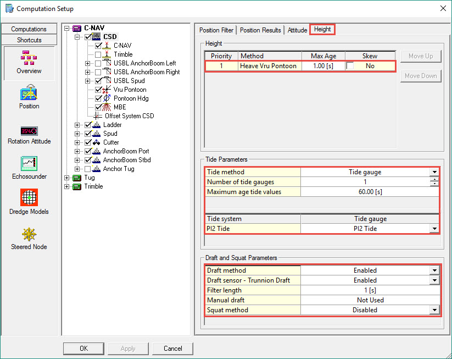Switch to the Position Filter tab
This screenshot has width=452, height=359.
coord(216,30)
